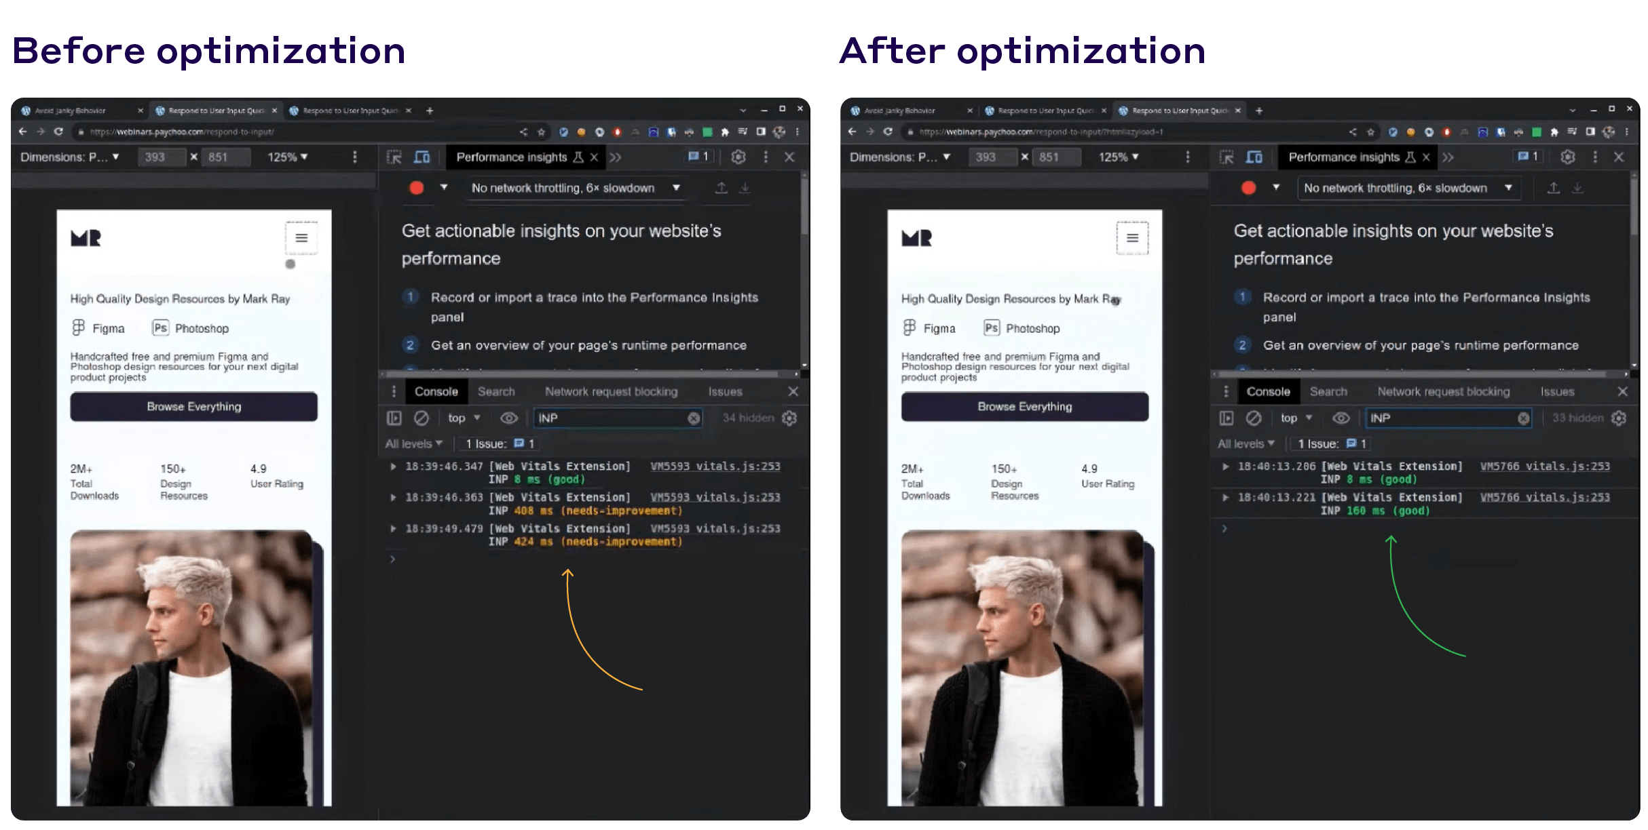Click the height 851 field in Before toolbar
Screen dimensions: 1648x830
[x=226, y=157]
